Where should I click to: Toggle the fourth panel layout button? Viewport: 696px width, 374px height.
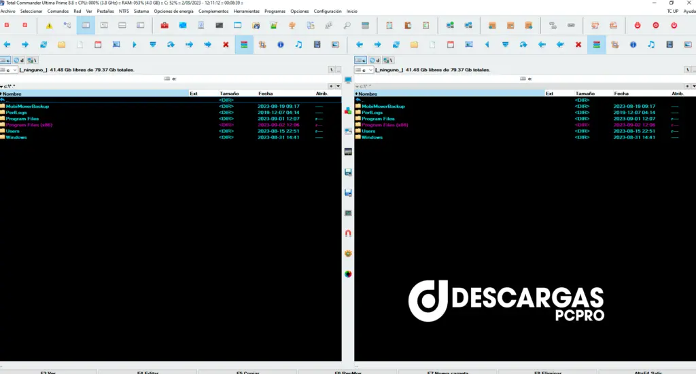(x=140, y=26)
